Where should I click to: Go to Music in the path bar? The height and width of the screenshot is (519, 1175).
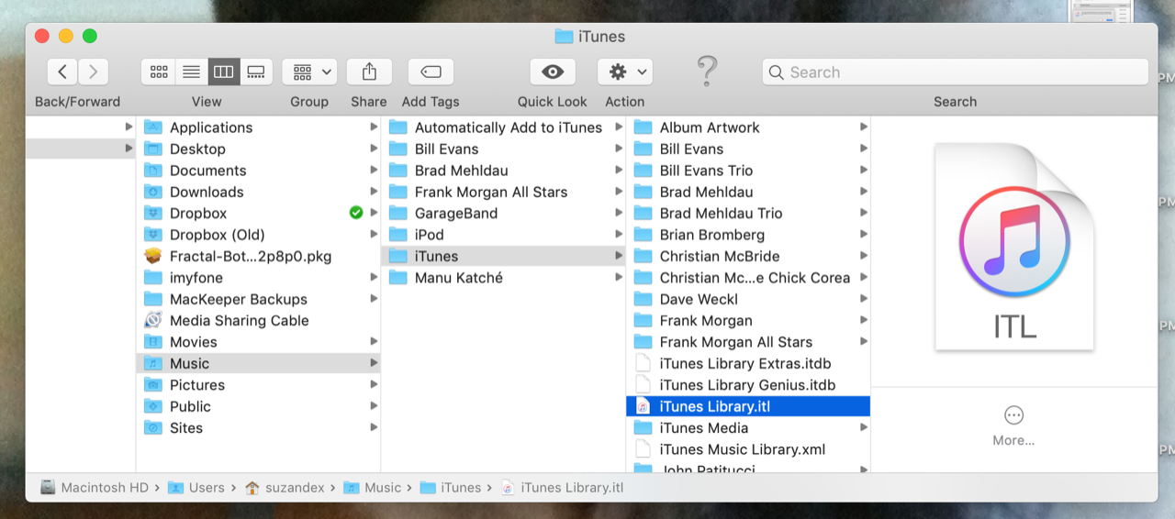[373, 488]
